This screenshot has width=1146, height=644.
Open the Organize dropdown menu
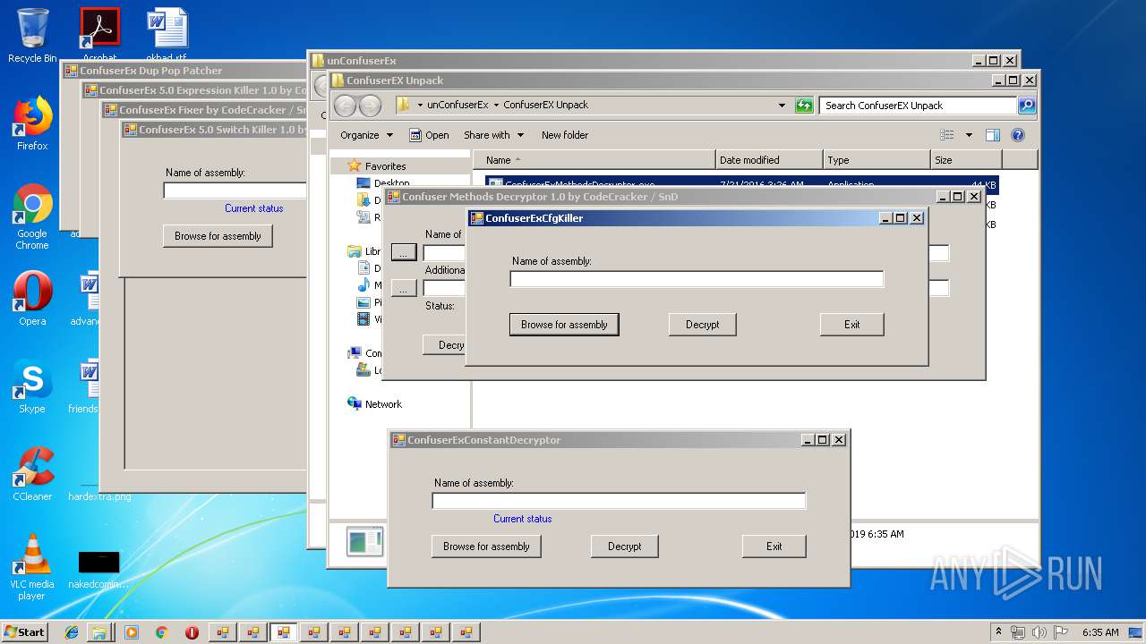point(366,135)
